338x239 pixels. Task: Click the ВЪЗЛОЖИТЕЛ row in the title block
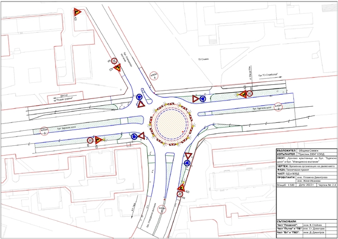click(x=306, y=150)
